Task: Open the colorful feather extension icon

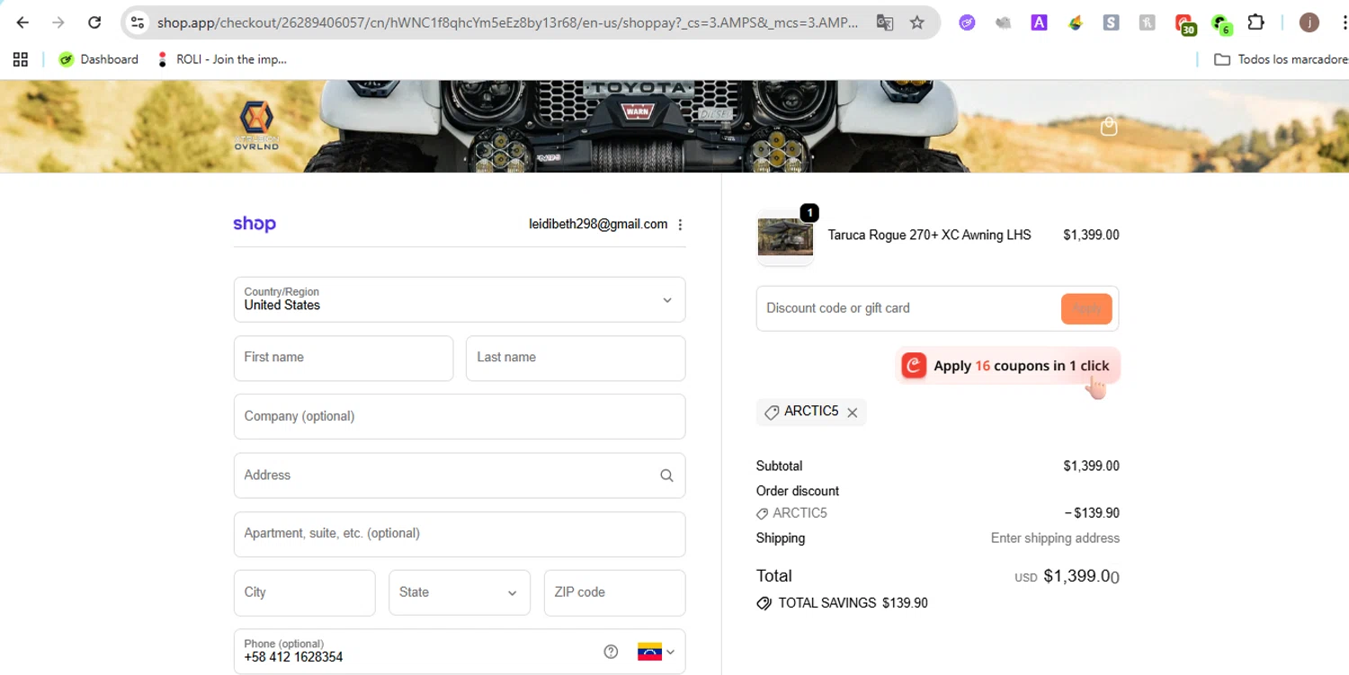Action: coord(1075,22)
